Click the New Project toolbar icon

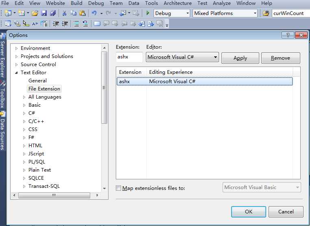tap(8, 13)
